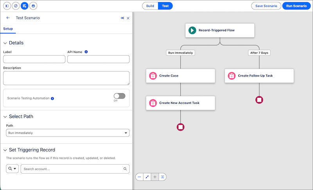Collapse the Set Triggering Record section
This screenshot has height=190, width=313.
coord(5,150)
